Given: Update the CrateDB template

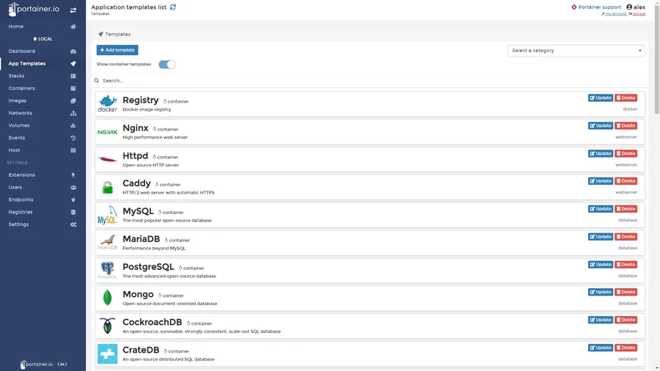Looking at the screenshot, I should (600, 348).
